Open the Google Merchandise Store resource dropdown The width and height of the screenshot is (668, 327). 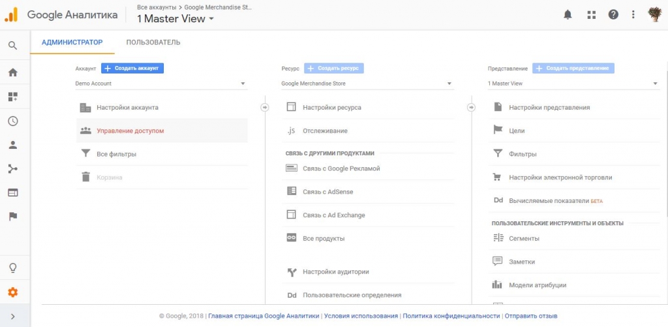pos(367,84)
